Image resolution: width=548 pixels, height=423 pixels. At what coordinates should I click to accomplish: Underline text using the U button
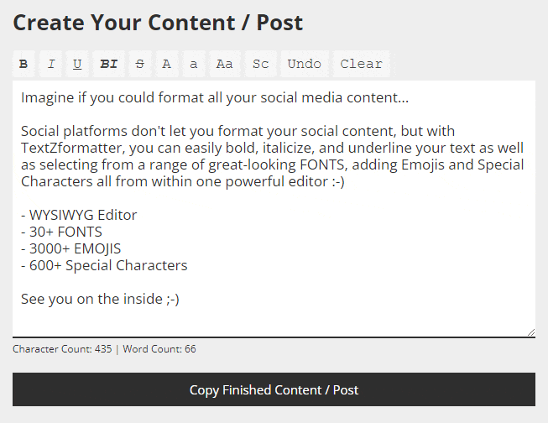tap(77, 64)
